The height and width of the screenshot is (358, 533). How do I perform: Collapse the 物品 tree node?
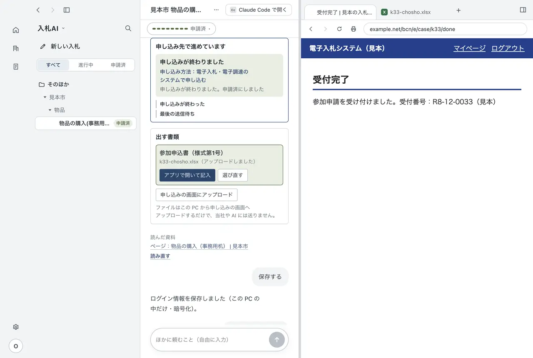[x=50, y=110]
